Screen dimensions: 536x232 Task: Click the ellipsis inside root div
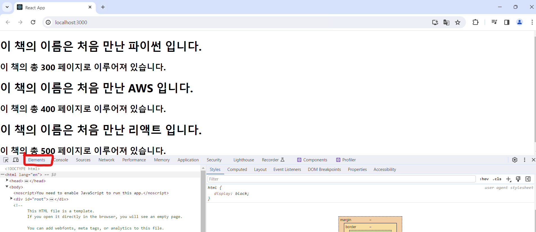click(51, 199)
